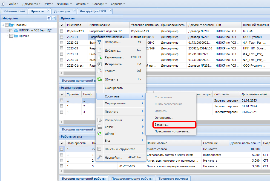Collapse the Иерархия panel with double-arrow icon
This screenshot has height=181, width=270.
pyautogui.click(x=53, y=18)
